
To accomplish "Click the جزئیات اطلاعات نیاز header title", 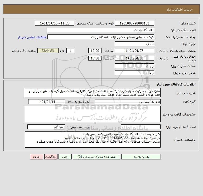I will (180, 9).
